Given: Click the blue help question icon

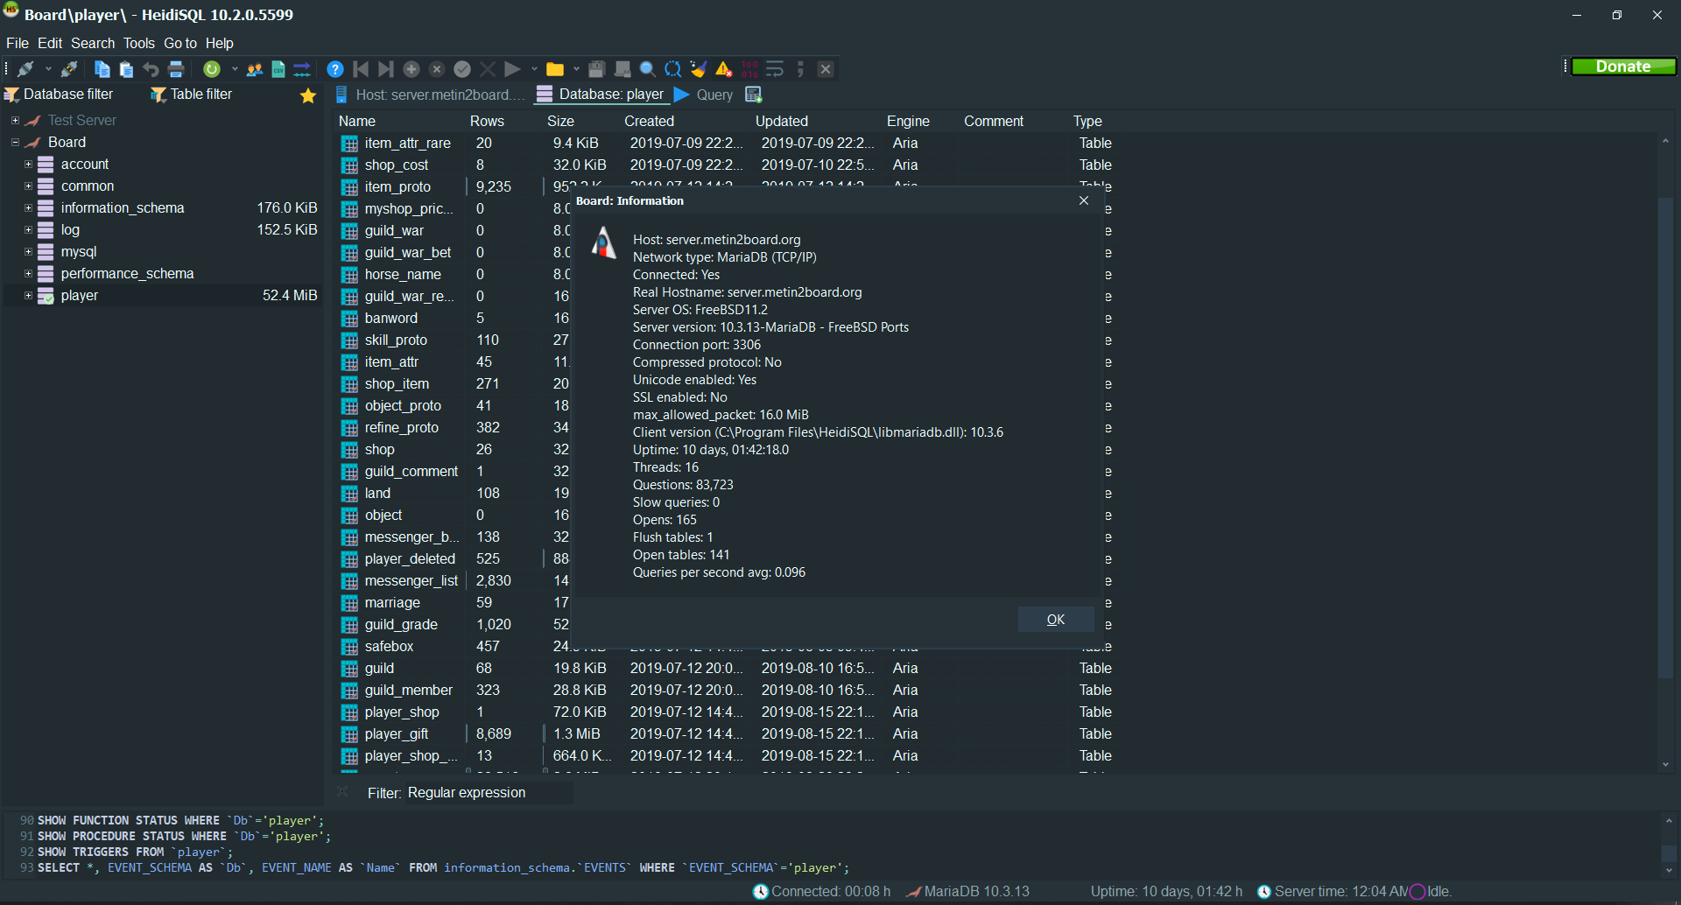Looking at the screenshot, I should click(334, 69).
